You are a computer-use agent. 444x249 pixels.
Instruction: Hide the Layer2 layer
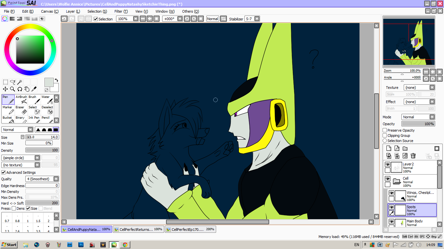click(x=387, y=165)
